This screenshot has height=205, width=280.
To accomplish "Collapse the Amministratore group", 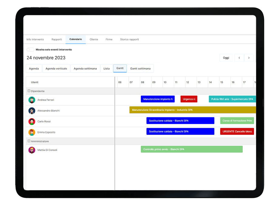I will [x=29, y=141].
